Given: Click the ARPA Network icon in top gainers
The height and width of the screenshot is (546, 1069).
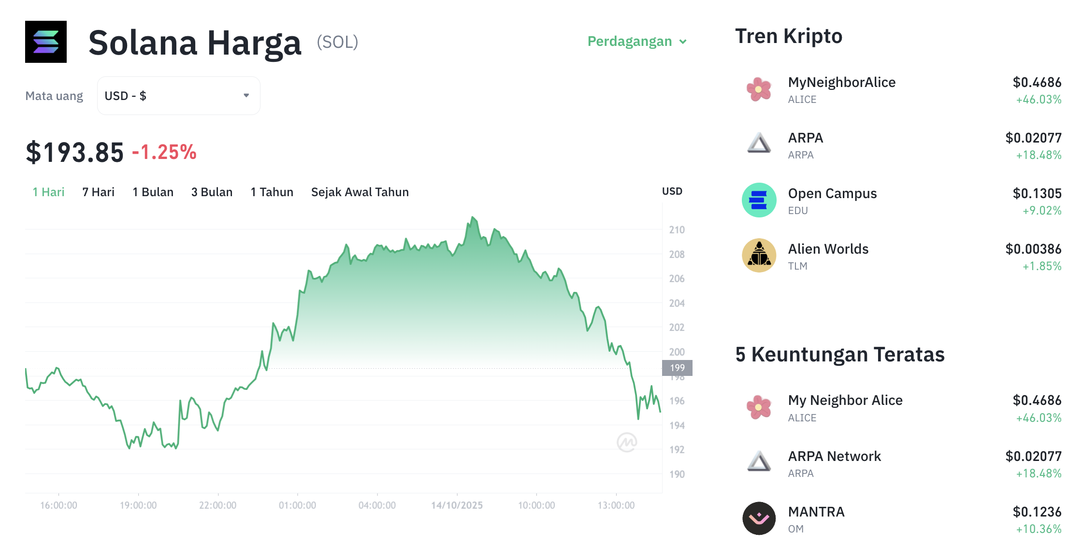Looking at the screenshot, I should pos(759,462).
